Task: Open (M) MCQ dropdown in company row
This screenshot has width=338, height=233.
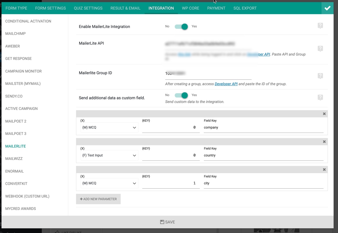Action: point(109,127)
